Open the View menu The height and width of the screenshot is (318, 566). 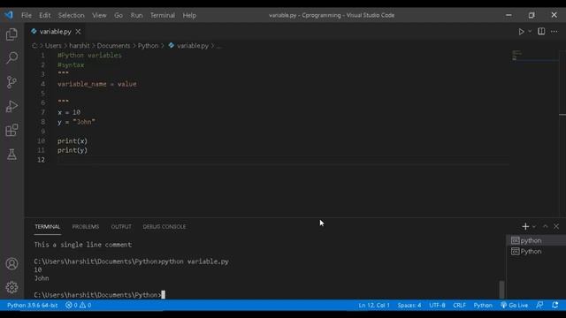pos(99,15)
